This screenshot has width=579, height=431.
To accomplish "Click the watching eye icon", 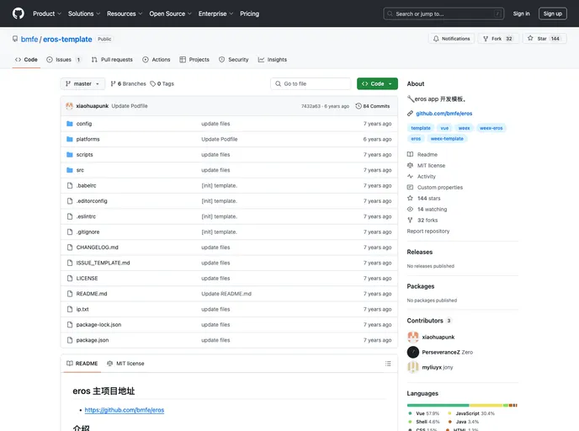I will click(x=410, y=209).
